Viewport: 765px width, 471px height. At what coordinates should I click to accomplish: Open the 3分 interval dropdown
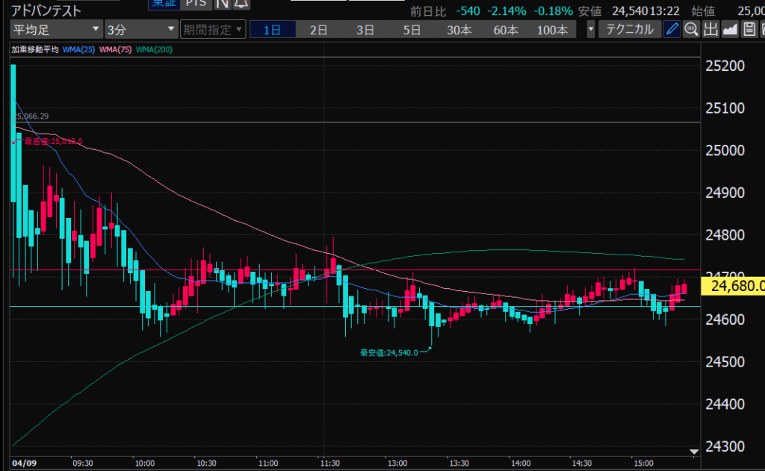(140, 30)
